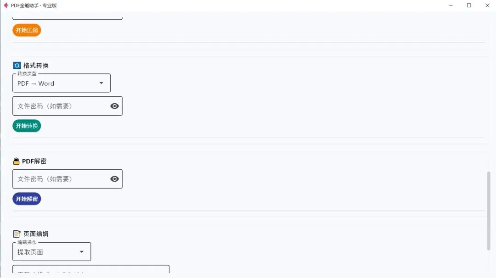
Task: Toggle password visibility in PDF解密 section
Action: (x=114, y=179)
